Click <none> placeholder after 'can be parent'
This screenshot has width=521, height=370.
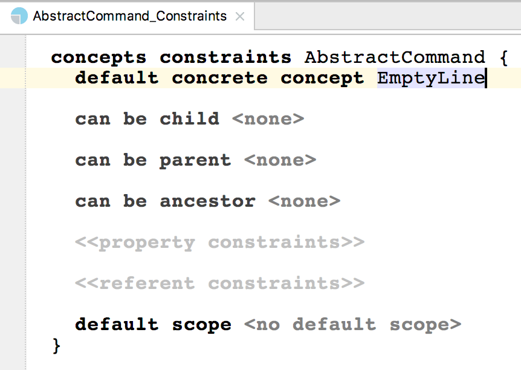(280, 160)
